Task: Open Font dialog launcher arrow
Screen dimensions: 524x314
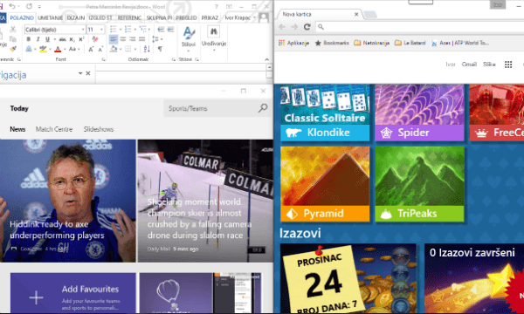Action: 104,59
